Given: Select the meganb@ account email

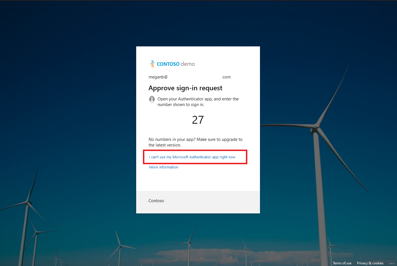Looking at the screenshot, I should tap(158, 77).
